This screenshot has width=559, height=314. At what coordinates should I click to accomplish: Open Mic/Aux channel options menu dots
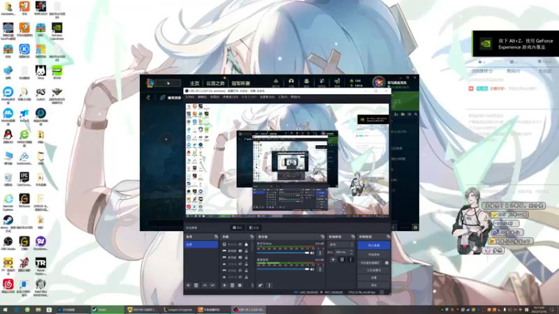pos(320,253)
